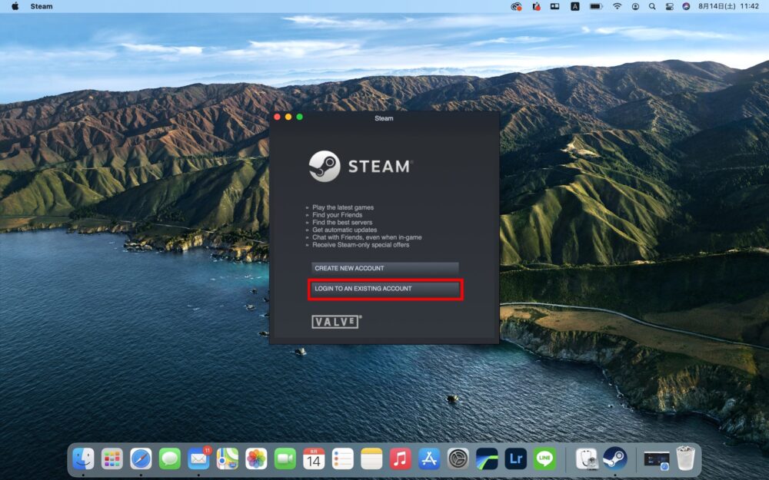The height and width of the screenshot is (480, 769).
Task: Open user account menu bar icon
Action: point(635,6)
